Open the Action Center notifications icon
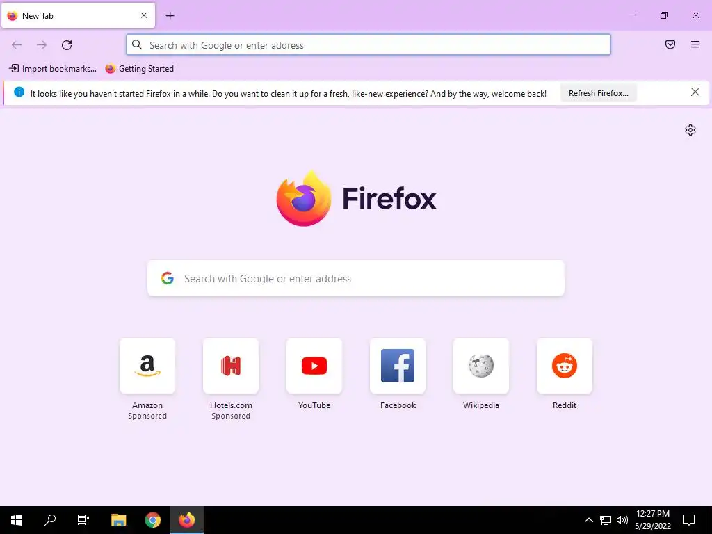712x534 pixels. (x=689, y=520)
